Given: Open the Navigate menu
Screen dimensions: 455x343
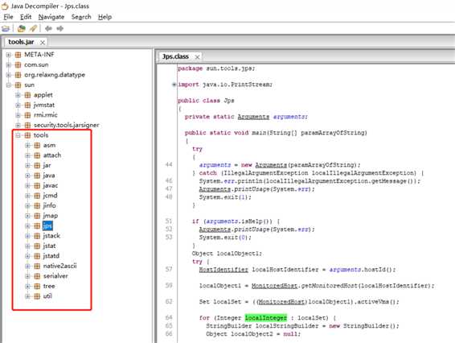Looking at the screenshot, I should [51, 17].
